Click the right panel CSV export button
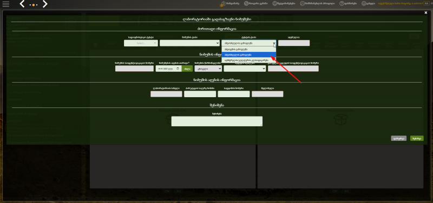 334,191
